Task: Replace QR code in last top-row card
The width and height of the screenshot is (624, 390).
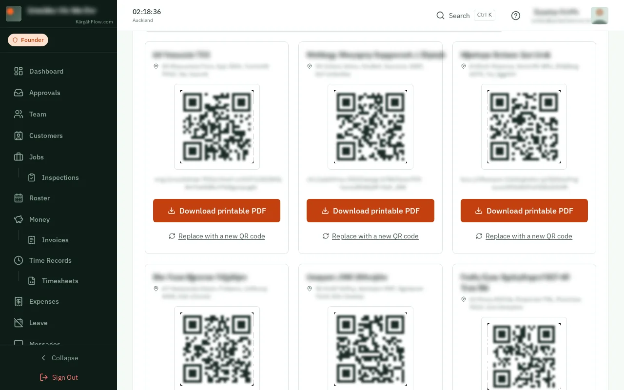Action: pos(524,236)
